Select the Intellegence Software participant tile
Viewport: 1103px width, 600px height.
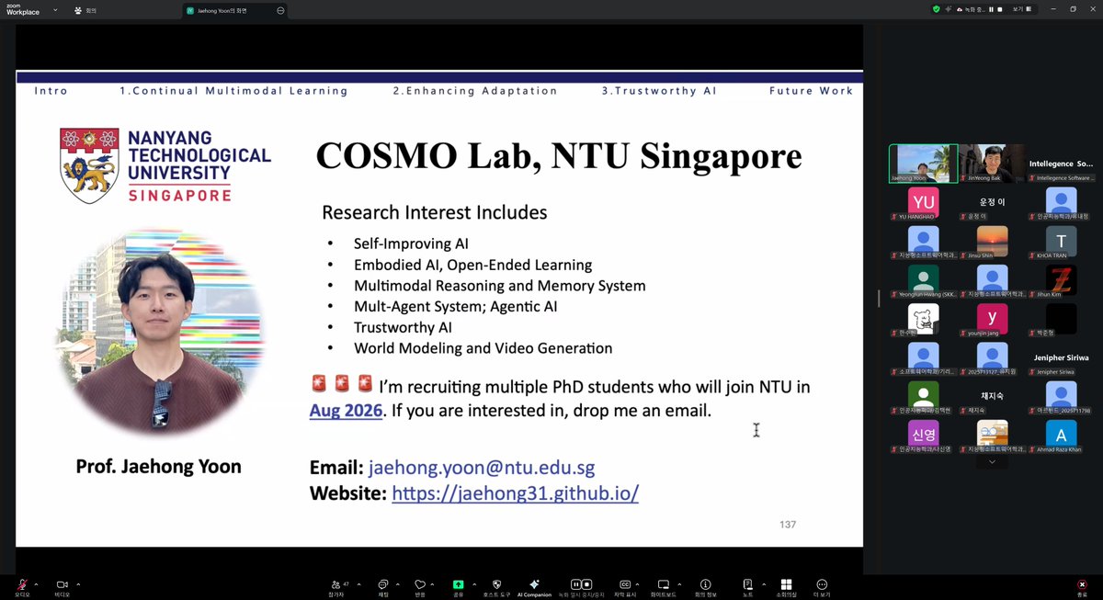[1061, 164]
